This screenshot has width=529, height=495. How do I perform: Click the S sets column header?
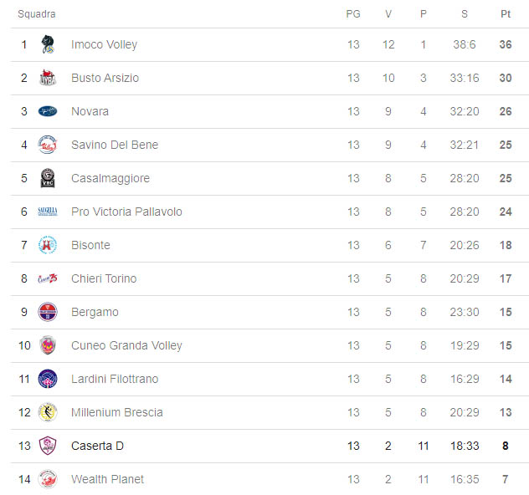(x=464, y=14)
